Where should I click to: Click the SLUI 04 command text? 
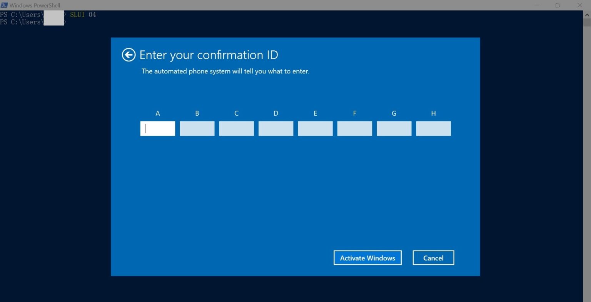coord(83,14)
